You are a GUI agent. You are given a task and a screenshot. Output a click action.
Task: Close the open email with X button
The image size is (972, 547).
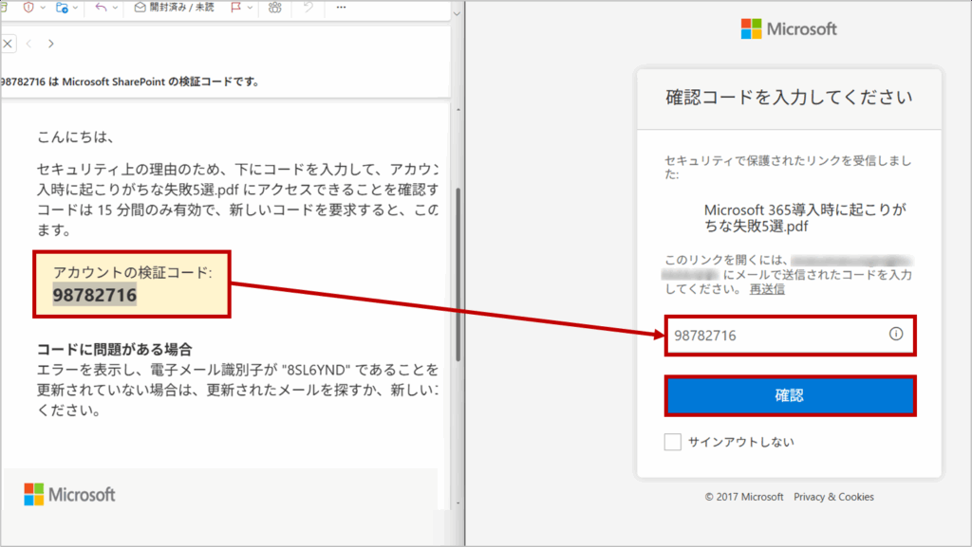(x=8, y=44)
